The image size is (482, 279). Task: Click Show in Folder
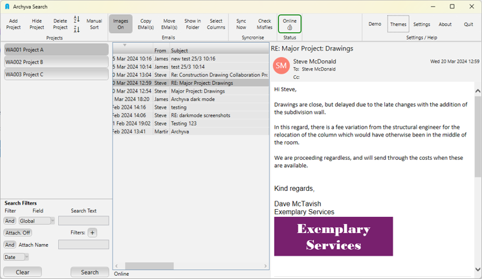193,24
